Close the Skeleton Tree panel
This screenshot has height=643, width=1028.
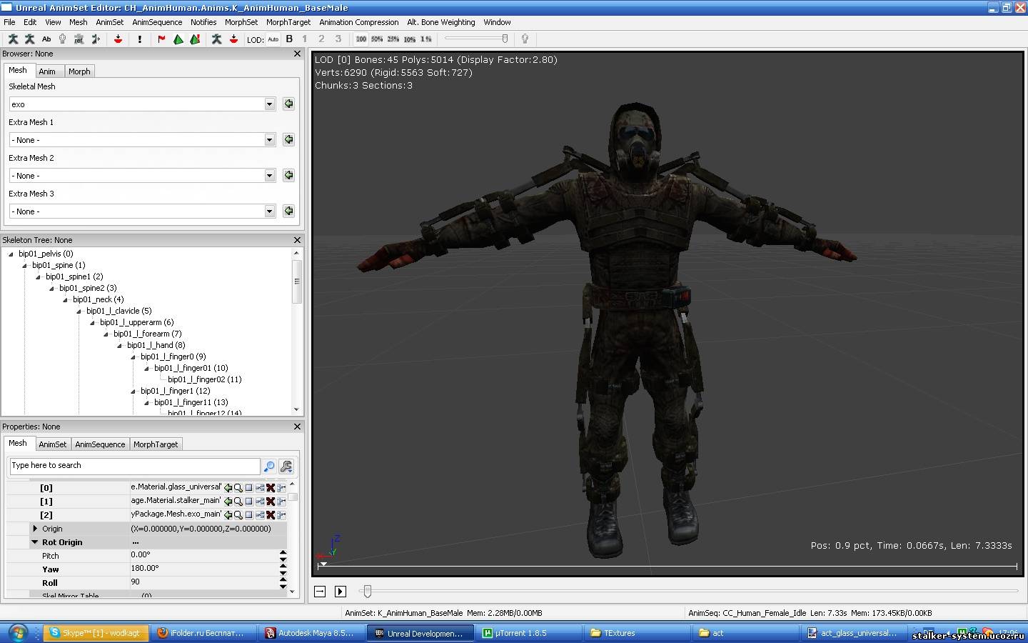298,240
